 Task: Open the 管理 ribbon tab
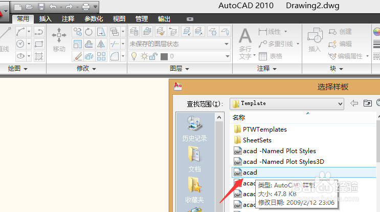(142, 18)
